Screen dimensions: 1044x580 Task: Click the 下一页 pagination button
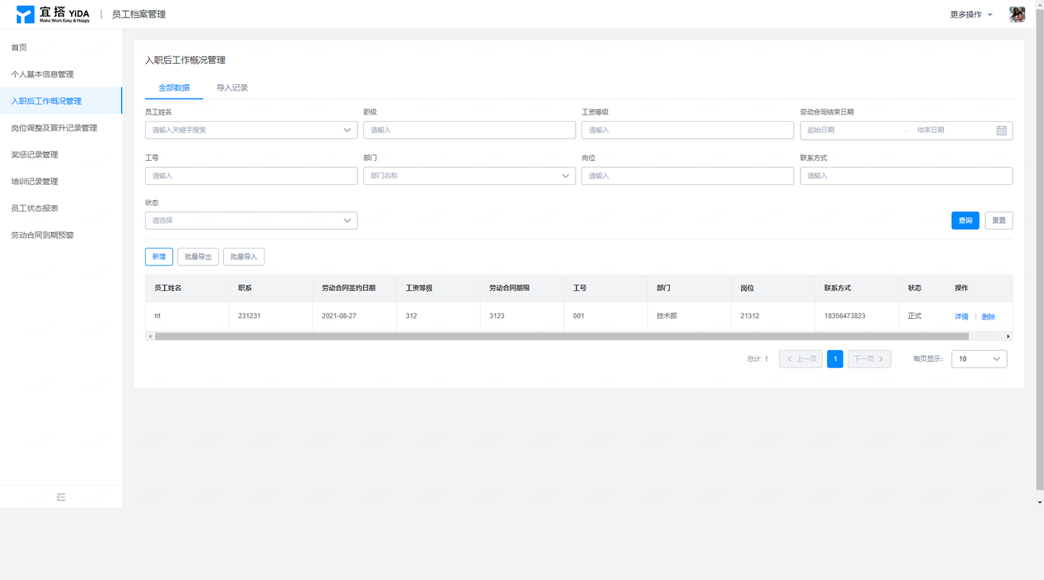pyautogui.click(x=869, y=359)
